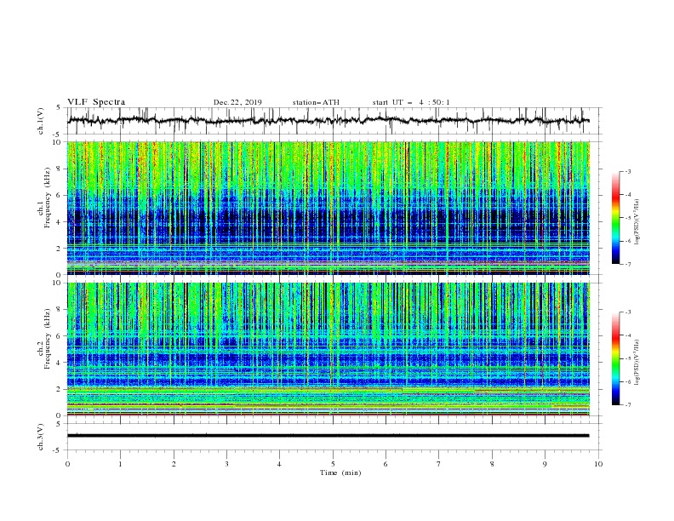Click the ch.1 frequency tick label "4"
The height and width of the screenshot is (521, 674).
(x=60, y=222)
